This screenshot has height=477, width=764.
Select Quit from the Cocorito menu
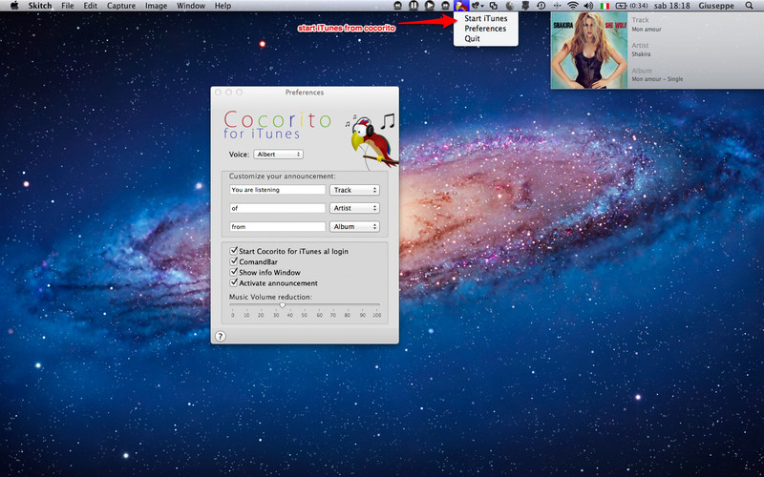click(486, 38)
